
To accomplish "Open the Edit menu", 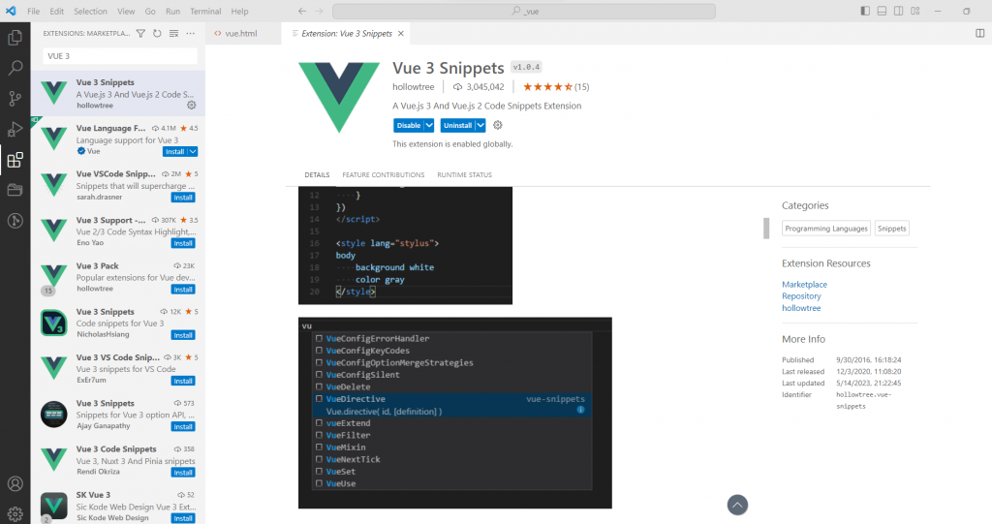I will [x=57, y=12].
